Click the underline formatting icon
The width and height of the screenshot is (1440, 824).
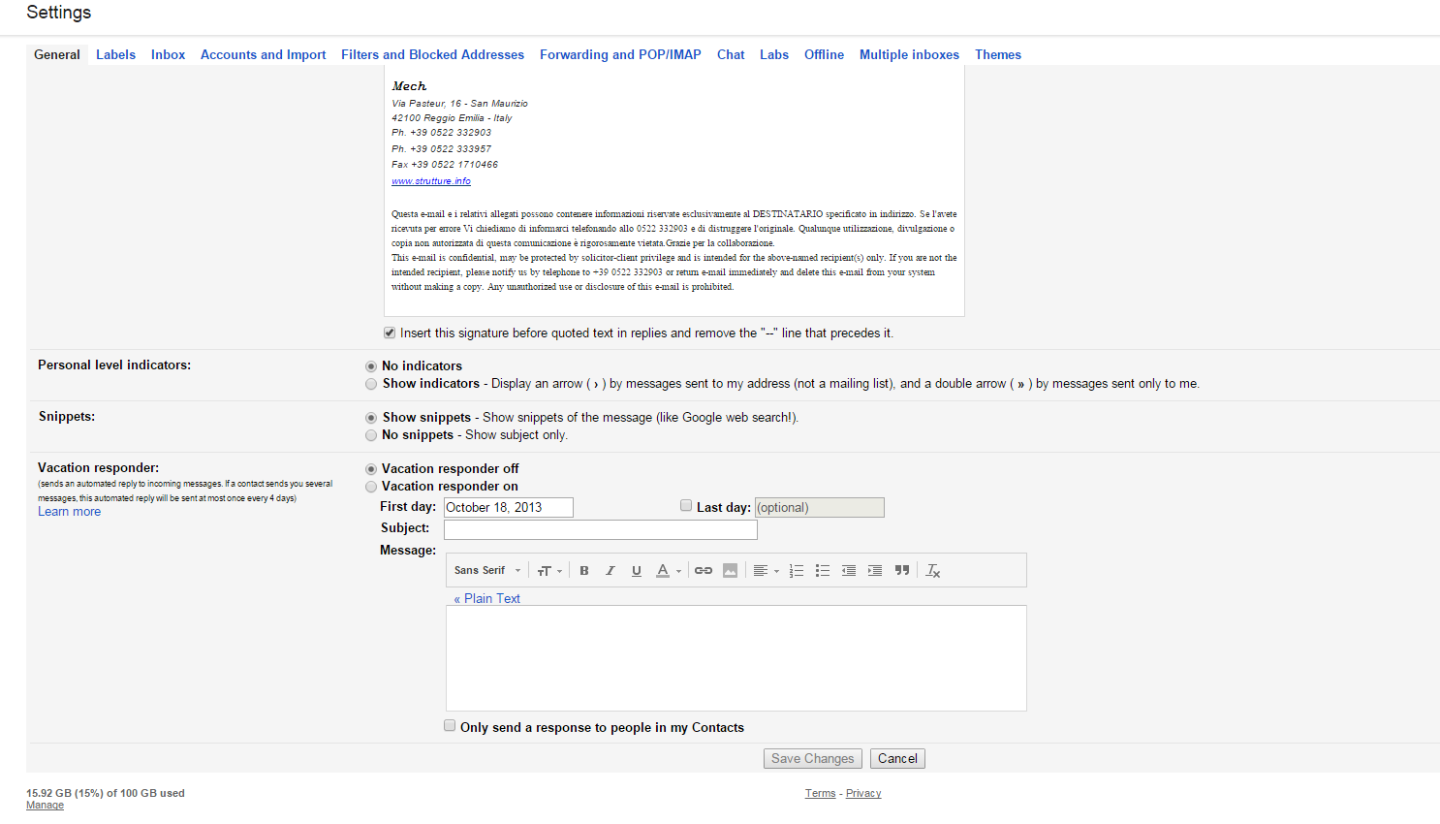(637, 571)
